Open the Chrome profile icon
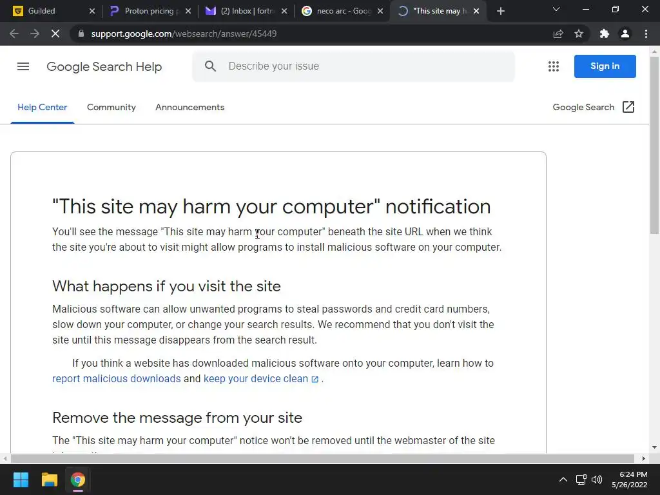 [x=625, y=34]
